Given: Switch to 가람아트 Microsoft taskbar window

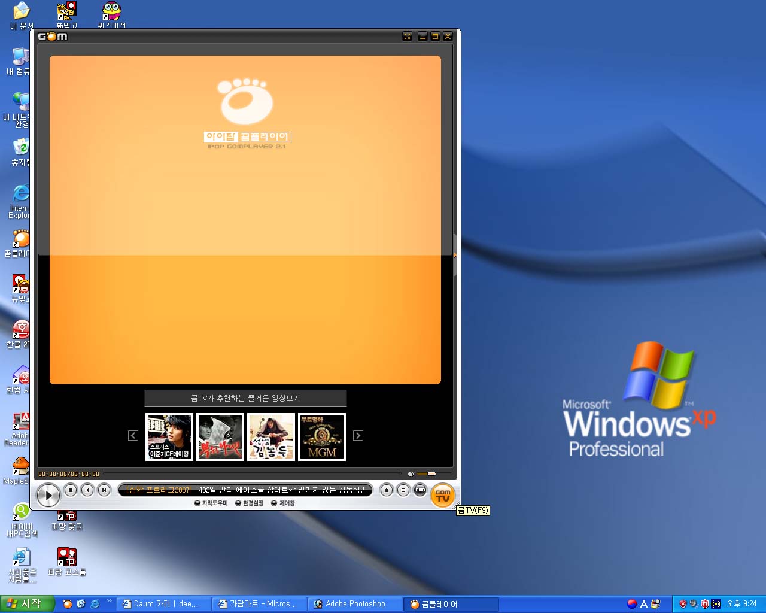Looking at the screenshot, I should pyautogui.click(x=260, y=604).
